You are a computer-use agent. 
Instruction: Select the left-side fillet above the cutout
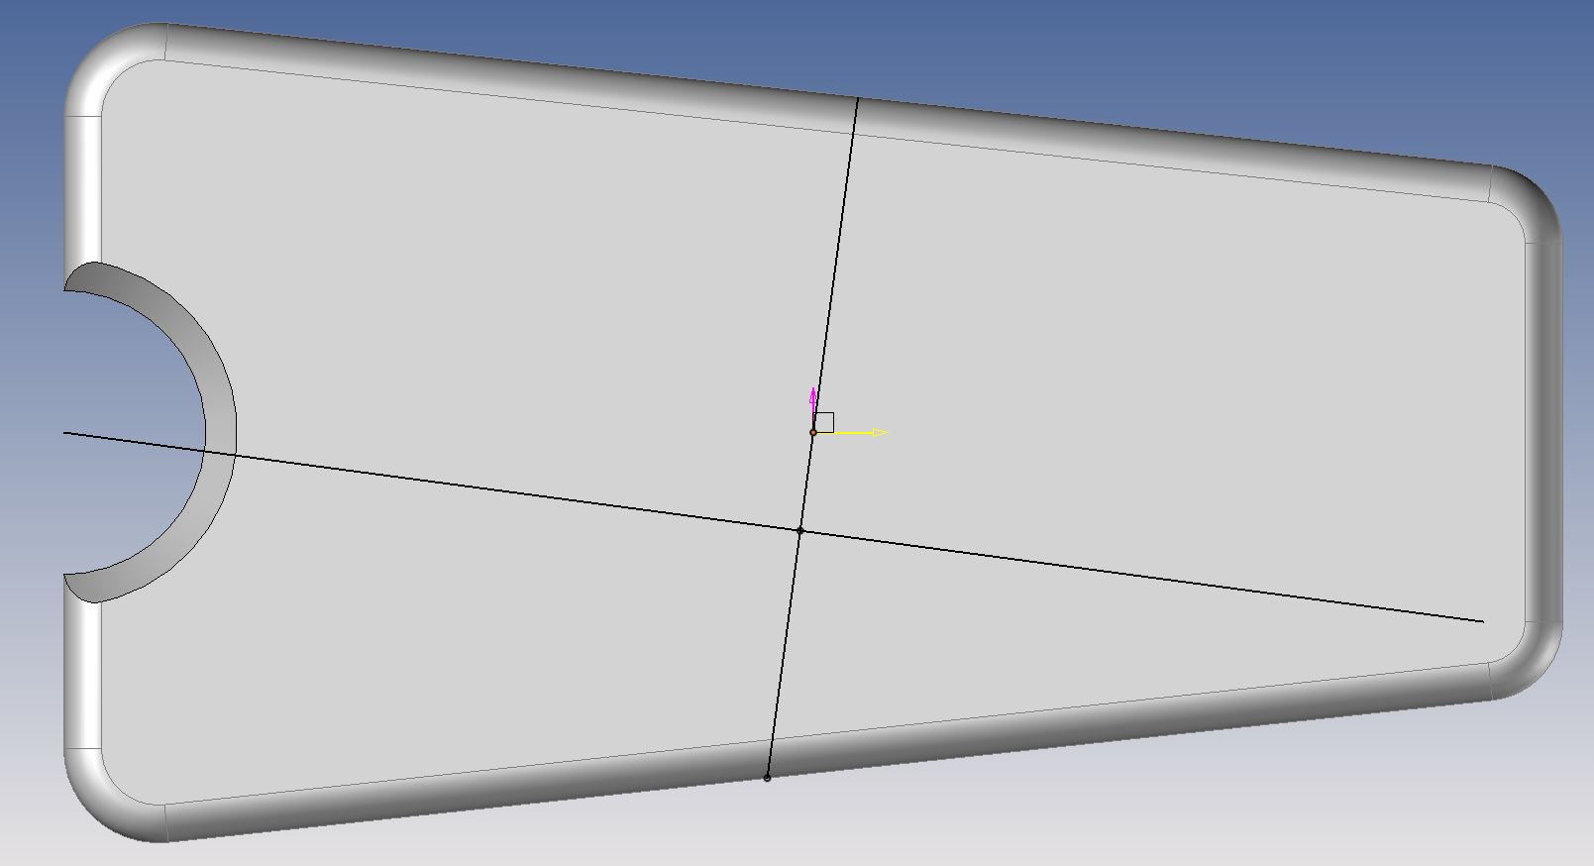coord(83,188)
